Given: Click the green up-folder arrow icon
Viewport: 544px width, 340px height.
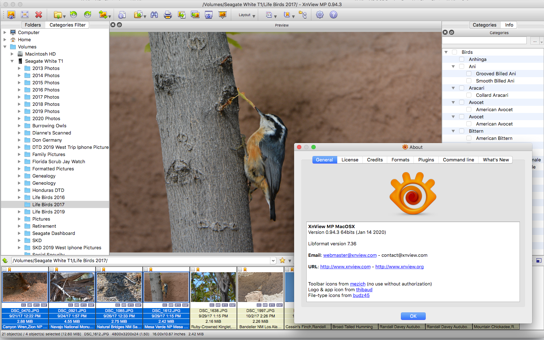Looking at the screenshot, I should [x=5, y=260].
